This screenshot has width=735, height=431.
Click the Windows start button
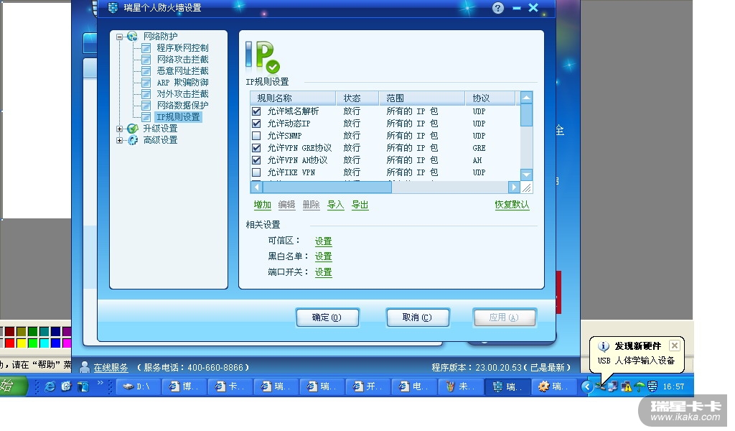pyautogui.click(x=13, y=386)
